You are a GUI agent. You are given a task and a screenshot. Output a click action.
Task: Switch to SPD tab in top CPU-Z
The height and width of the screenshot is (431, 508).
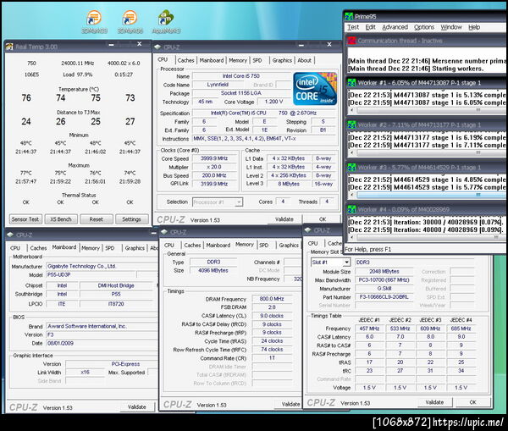[x=257, y=60]
